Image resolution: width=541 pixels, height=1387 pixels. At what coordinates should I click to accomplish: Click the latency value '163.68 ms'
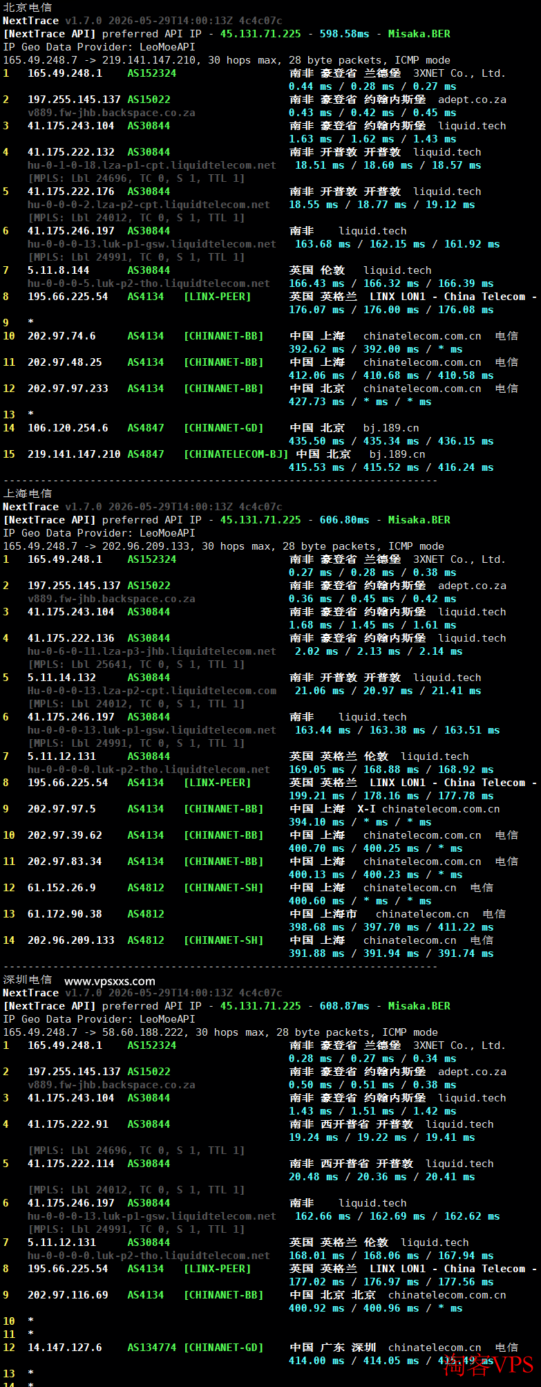tap(323, 244)
